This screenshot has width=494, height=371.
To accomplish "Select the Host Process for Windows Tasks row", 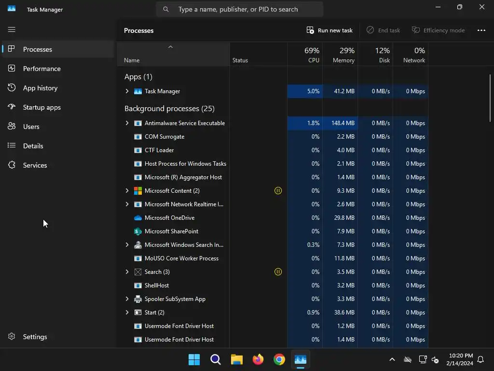I will 273,164.
